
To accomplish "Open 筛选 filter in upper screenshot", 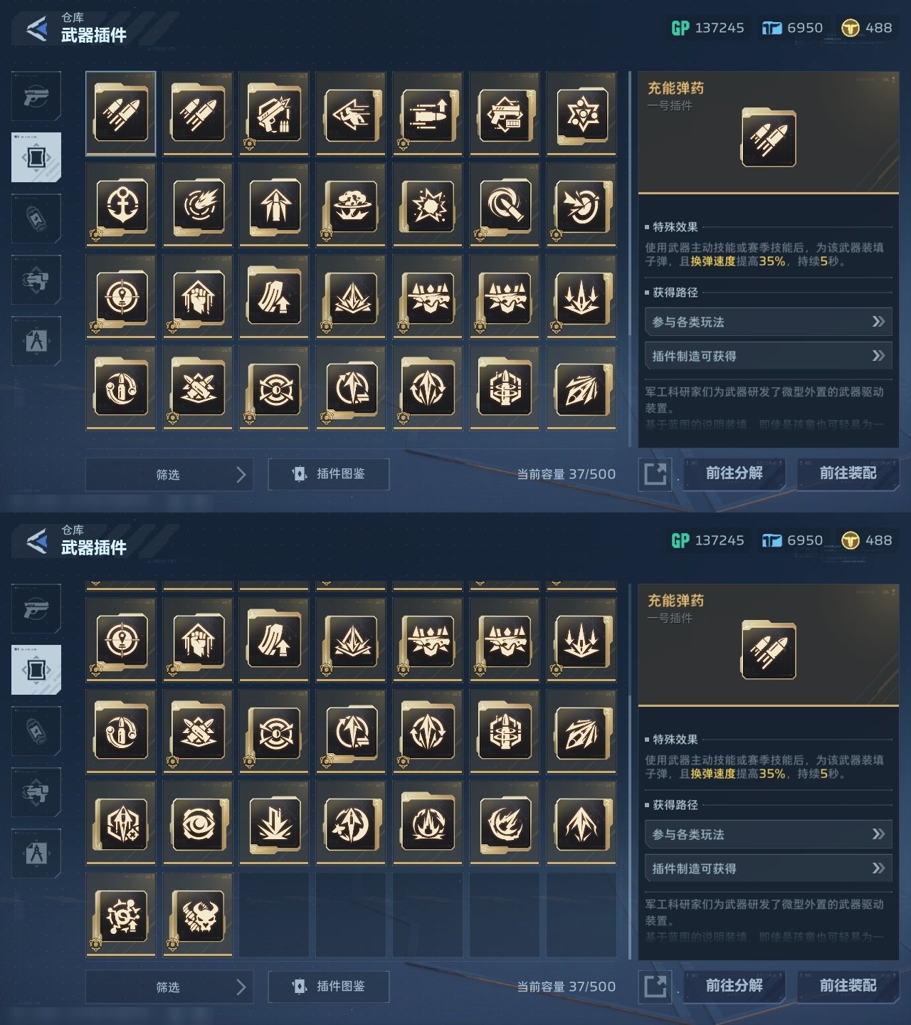I will 169,475.
